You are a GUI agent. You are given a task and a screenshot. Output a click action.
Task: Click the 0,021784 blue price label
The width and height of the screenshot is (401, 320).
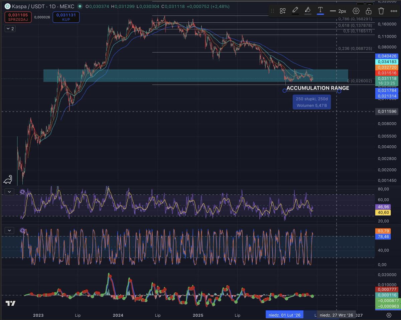tap(388, 91)
